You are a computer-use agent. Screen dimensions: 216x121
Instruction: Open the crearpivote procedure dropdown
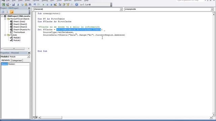tap(212, 9)
